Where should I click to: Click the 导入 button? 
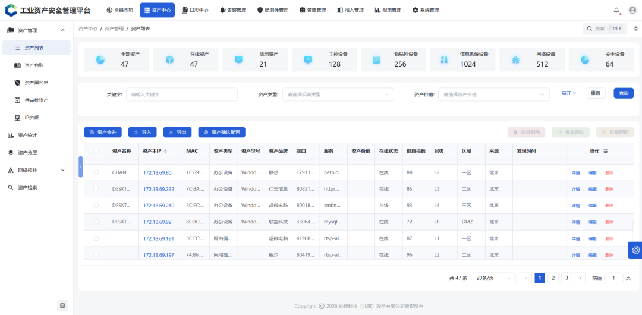point(143,132)
